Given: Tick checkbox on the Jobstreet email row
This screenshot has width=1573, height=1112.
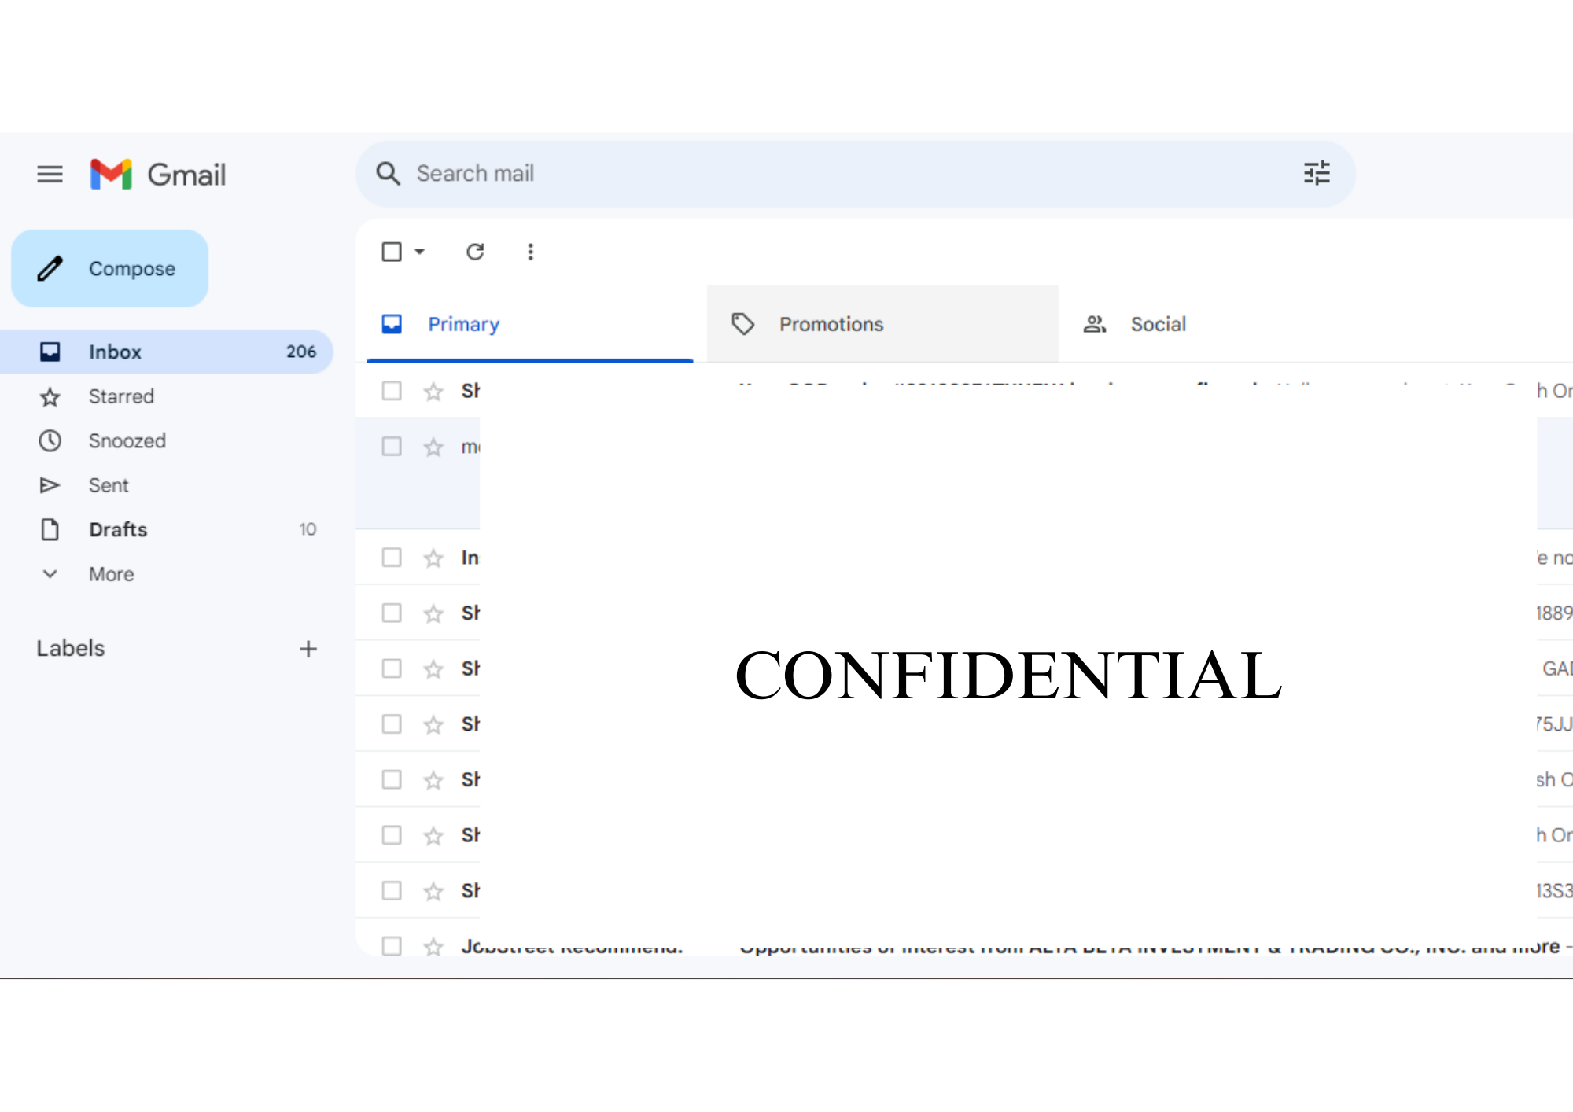Looking at the screenshot, I should (x=392, y=946).
